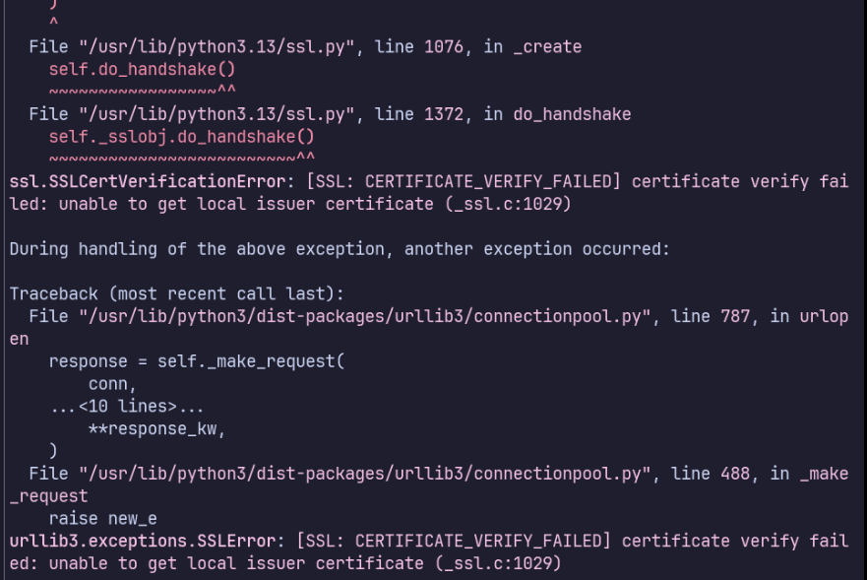Click the CERTIFICATE_VERIFY_FAILED text in ssl error
Screen dimensions: 867x580
click(488, 181)
